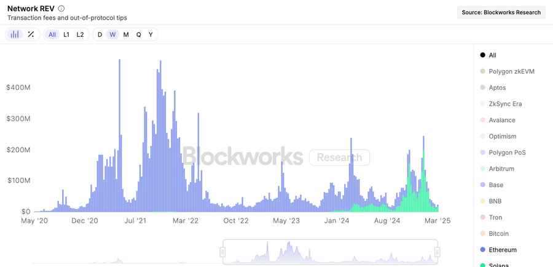This screenshot has width=553, height=267.
Task: Toggle Arbitrum series in legend
Action: tap(497, 169)
